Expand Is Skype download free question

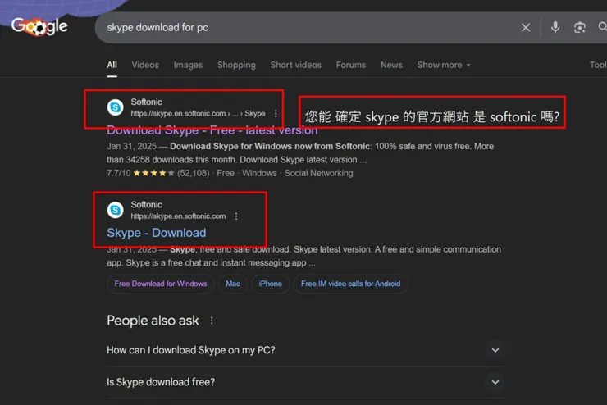(306, 382)
